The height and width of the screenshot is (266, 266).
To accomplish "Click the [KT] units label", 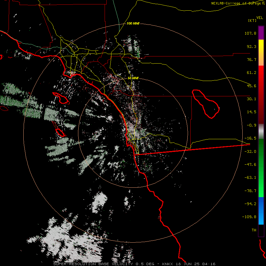I will point(252,20).
